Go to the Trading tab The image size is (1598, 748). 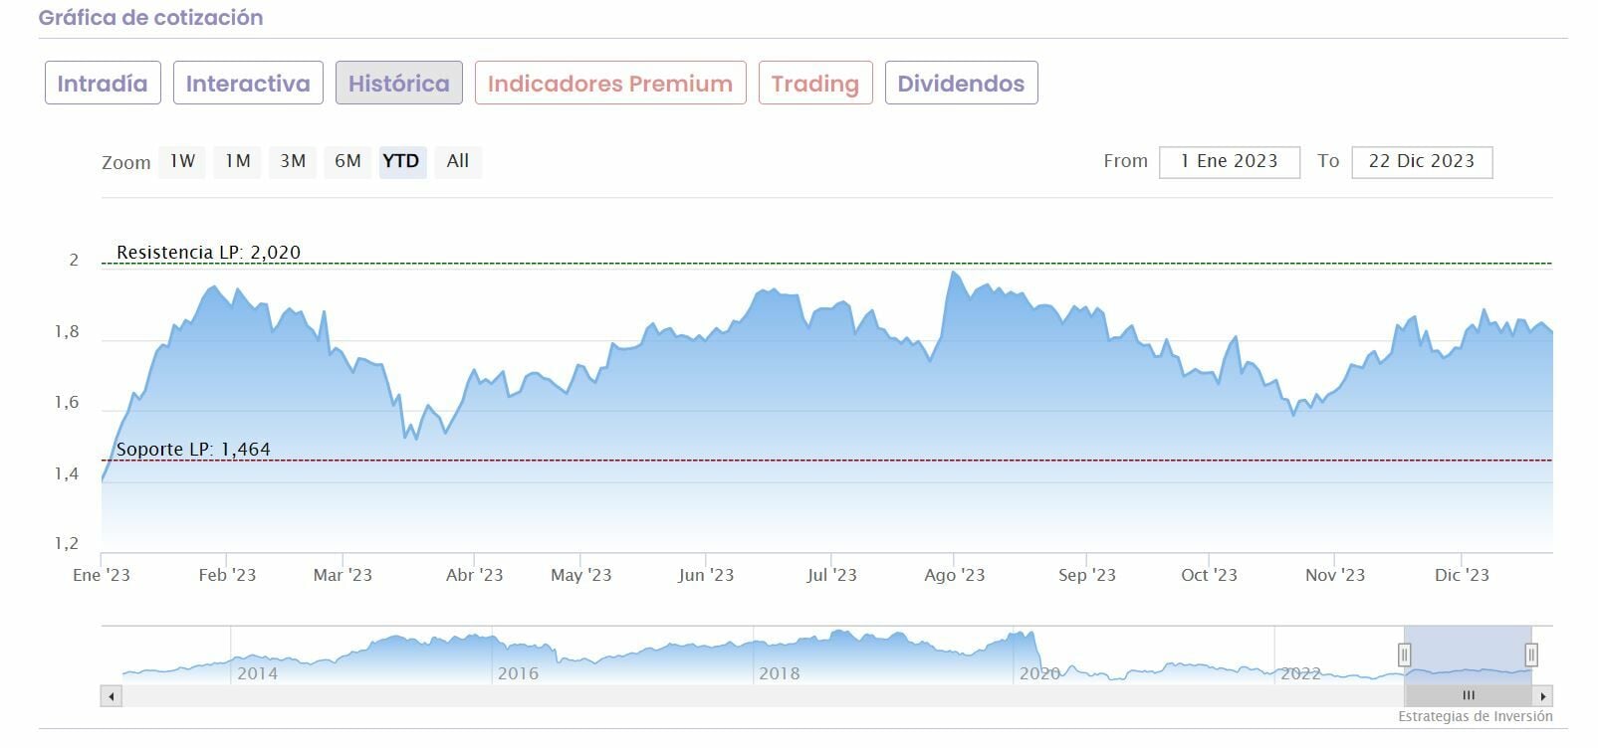tap(815, 84)
